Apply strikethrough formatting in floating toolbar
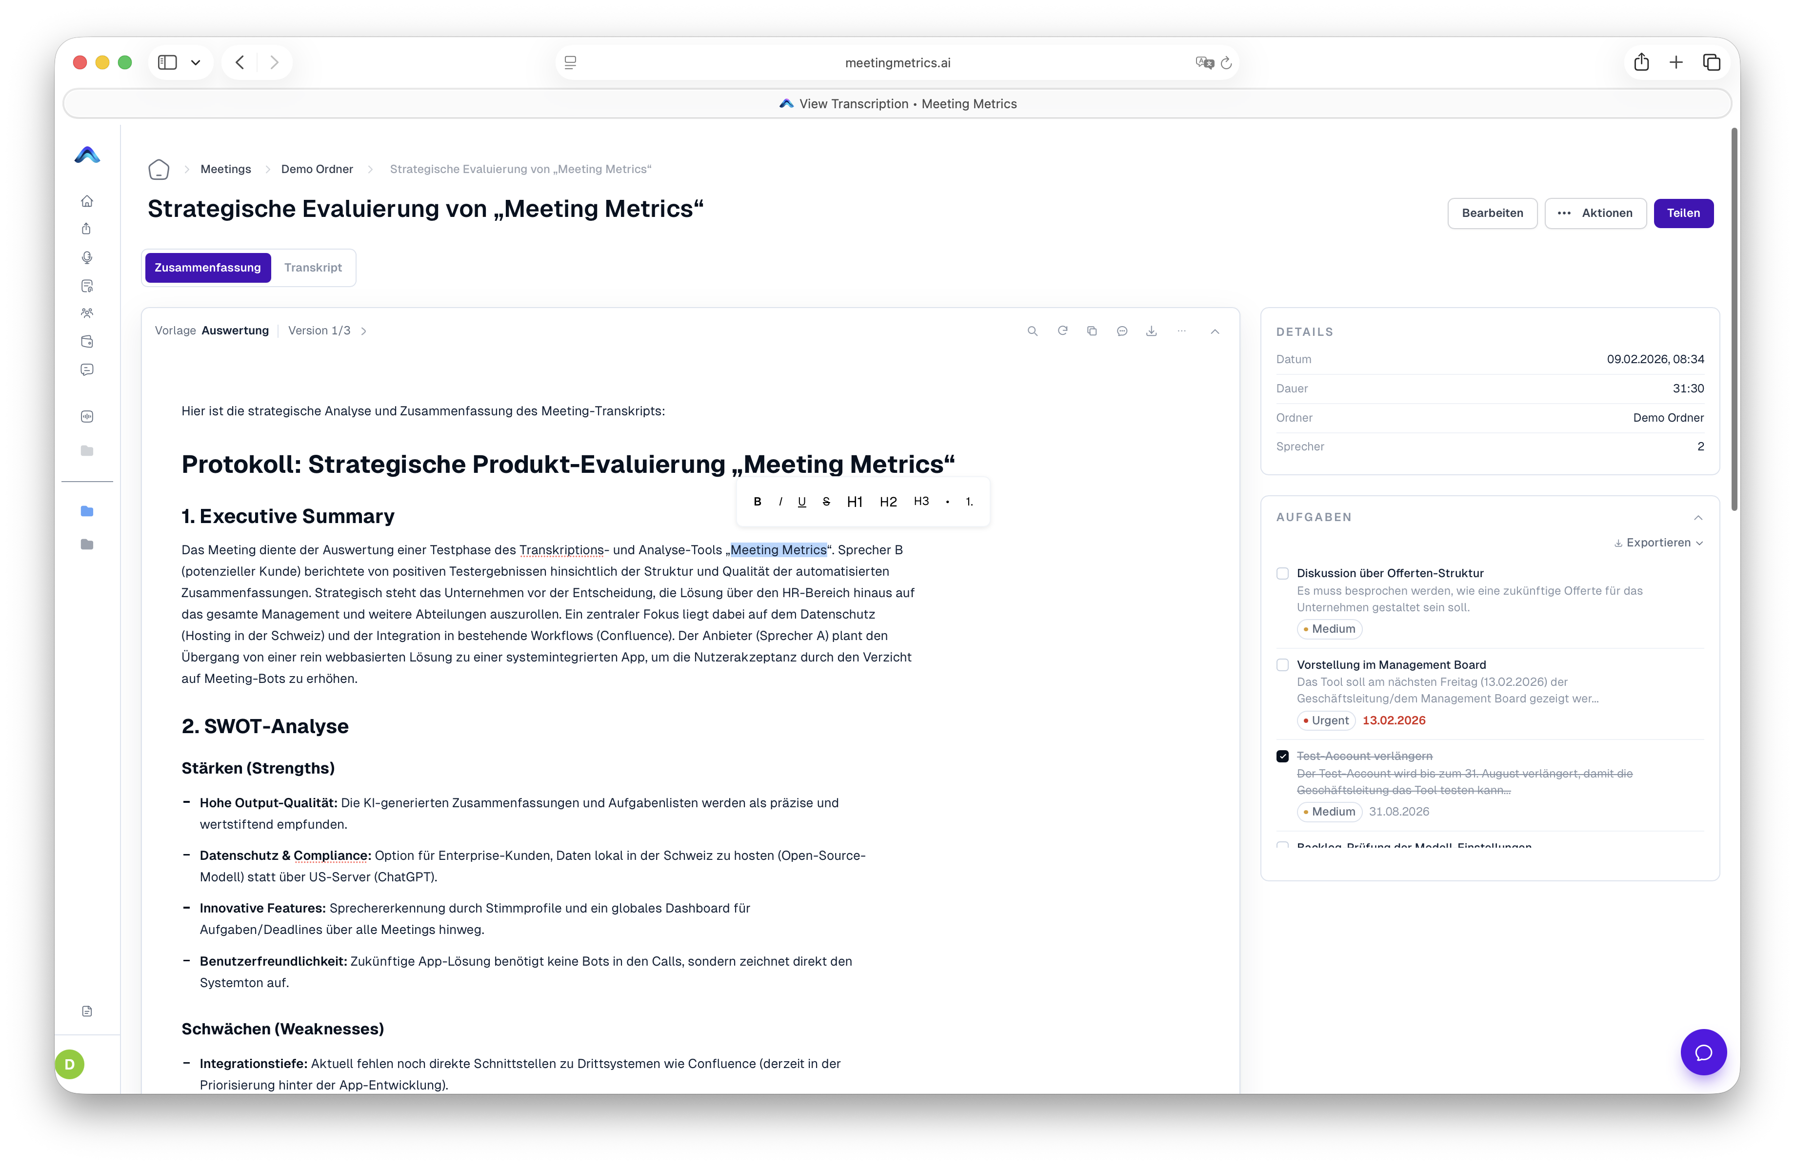Screen dimensions: 1795x1166 (x=827, y=502)
